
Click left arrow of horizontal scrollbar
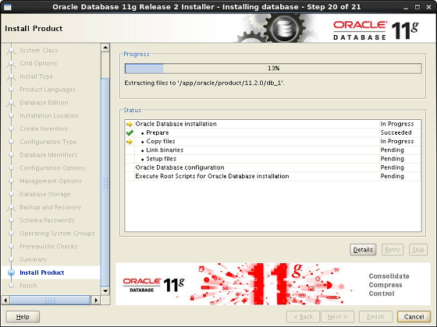pyautogui.click(x=5, y=300)
